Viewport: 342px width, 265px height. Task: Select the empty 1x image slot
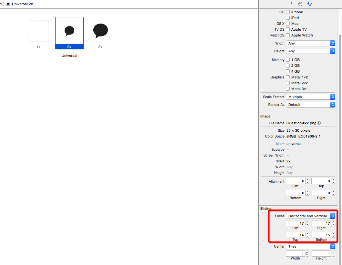pyautogui.click(x=38, y=31)
